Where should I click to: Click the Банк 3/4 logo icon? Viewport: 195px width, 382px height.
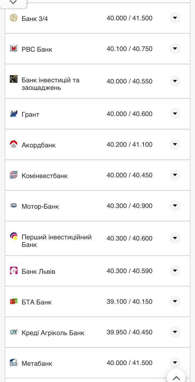13,18
